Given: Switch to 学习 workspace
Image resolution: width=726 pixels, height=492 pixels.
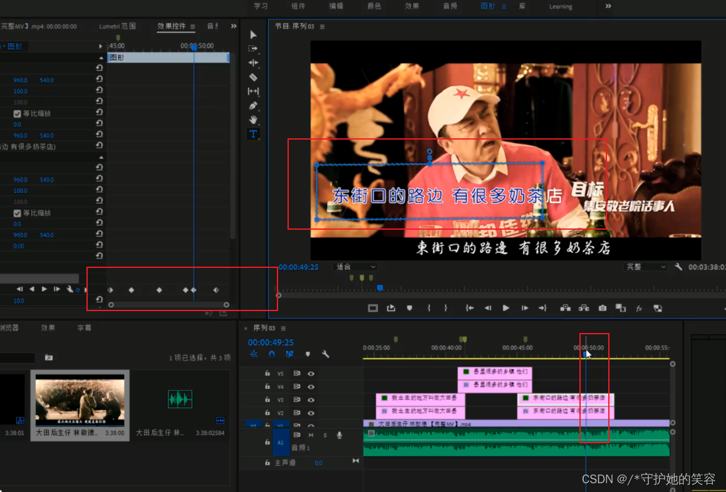Looking at the screenshot, I should click(x=261, y=6).
